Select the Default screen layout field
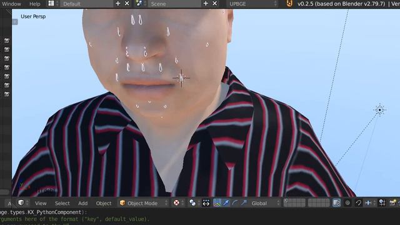This screenshot has width=400, height=225. click(x=86, y=4)
